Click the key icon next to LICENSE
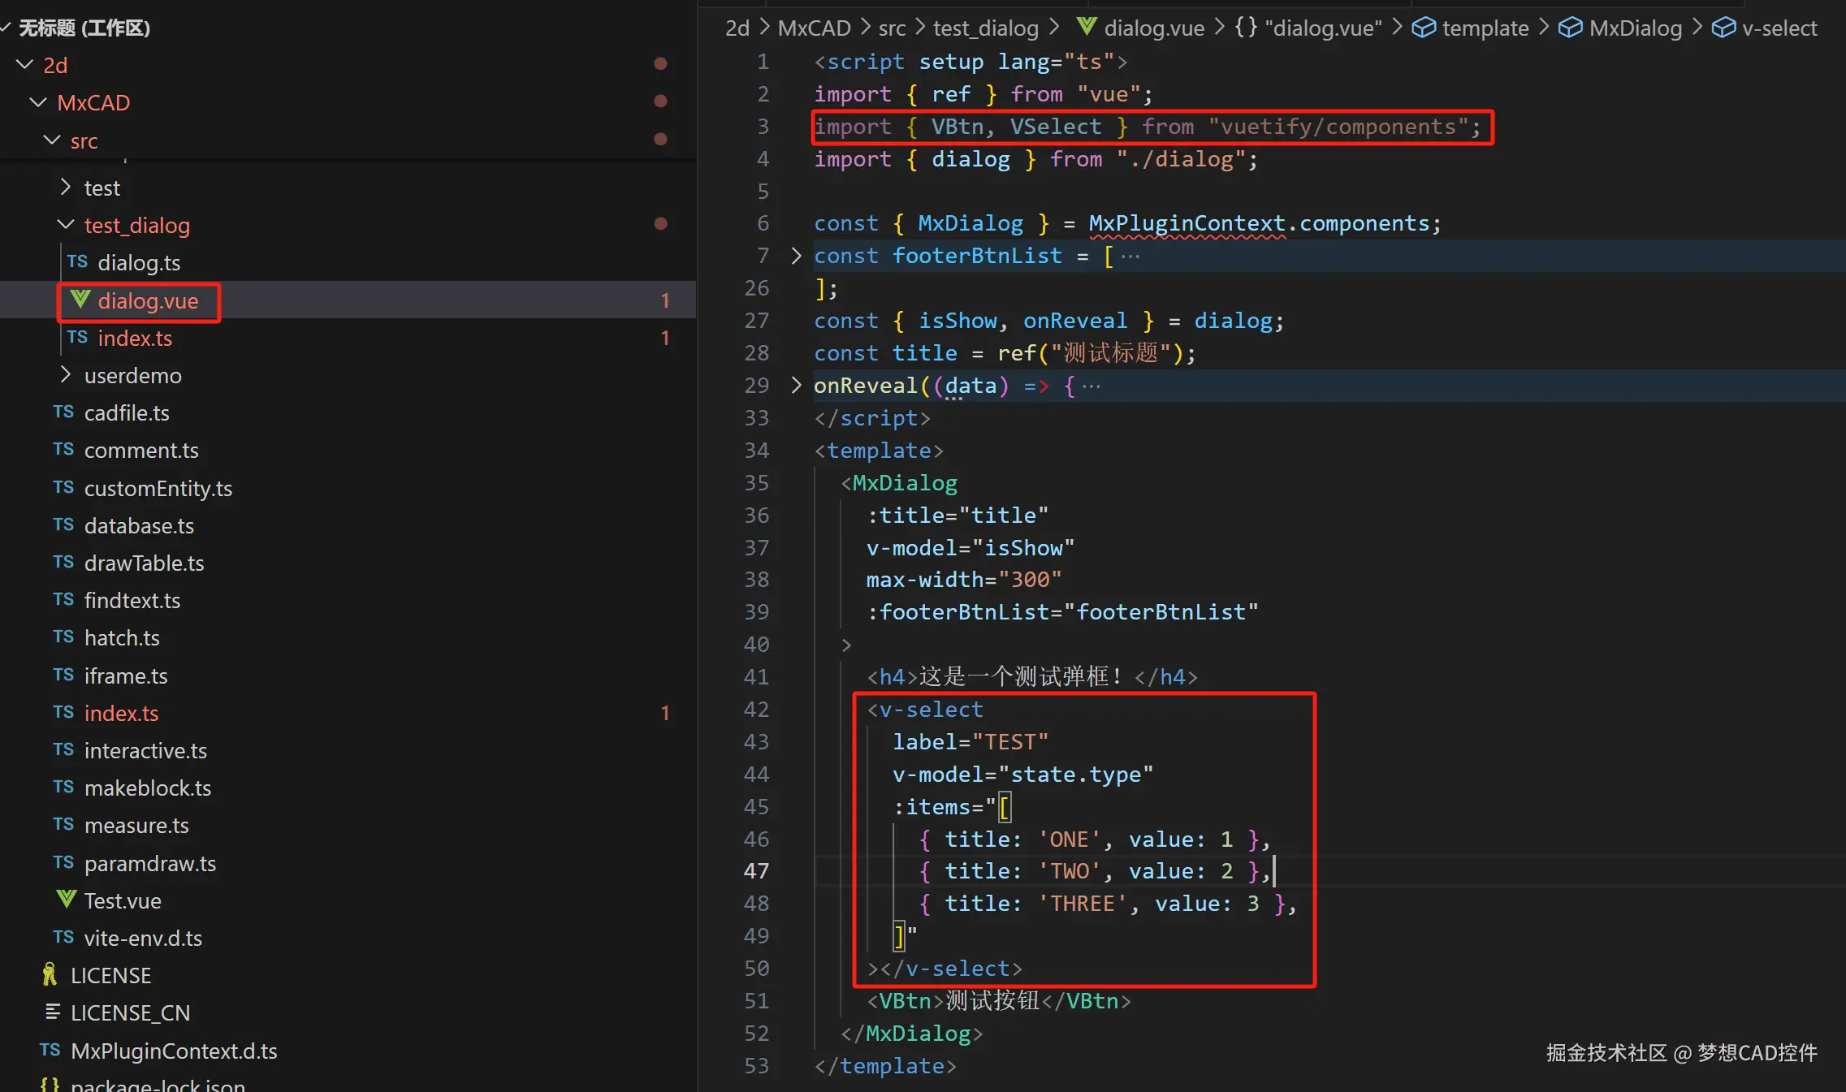1846x1092 pixels. point(50,974)
